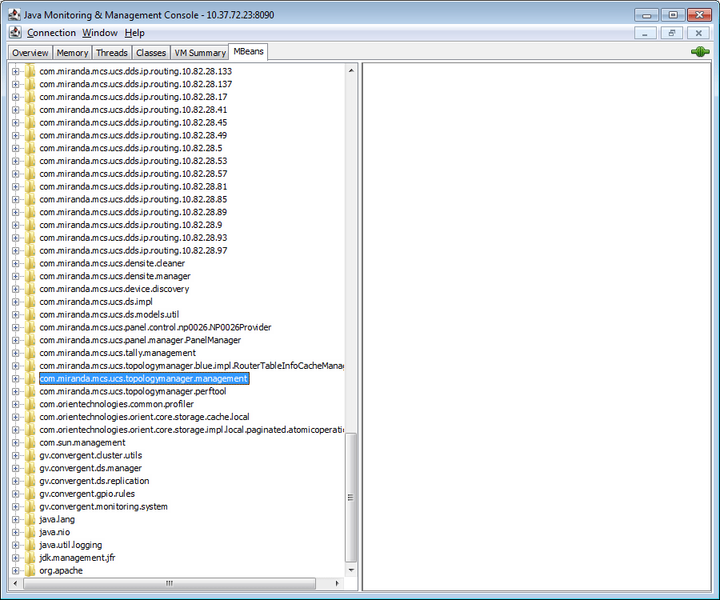Switch to the Threads tab
720x600 pixels.
(112, 53)
